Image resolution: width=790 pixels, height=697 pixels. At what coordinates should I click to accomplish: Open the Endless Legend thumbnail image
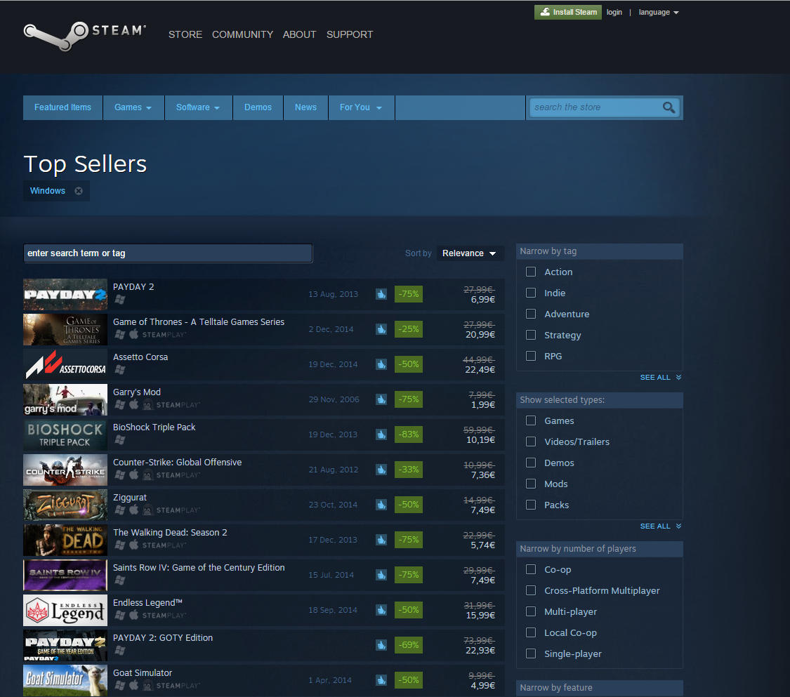pyautogui.click(x=65, y=611)
